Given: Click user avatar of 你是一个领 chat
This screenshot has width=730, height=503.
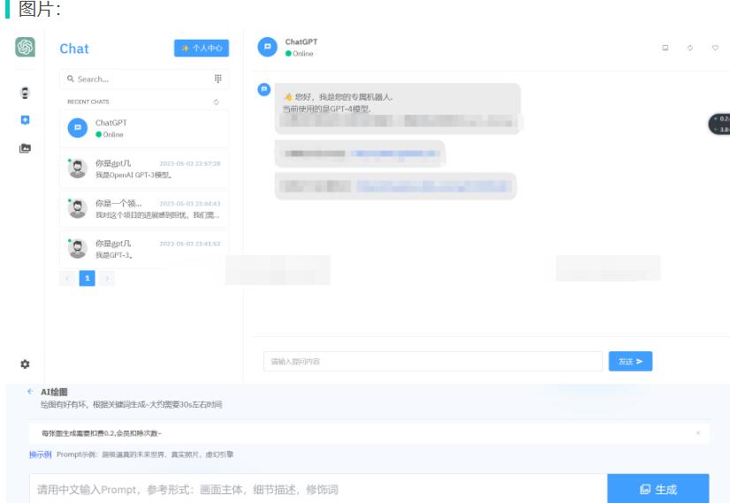Looking at the screenshot, I should [x=77, y=209].
